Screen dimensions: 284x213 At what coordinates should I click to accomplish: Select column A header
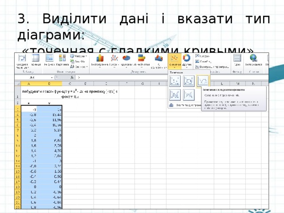[x=29, y=83]
